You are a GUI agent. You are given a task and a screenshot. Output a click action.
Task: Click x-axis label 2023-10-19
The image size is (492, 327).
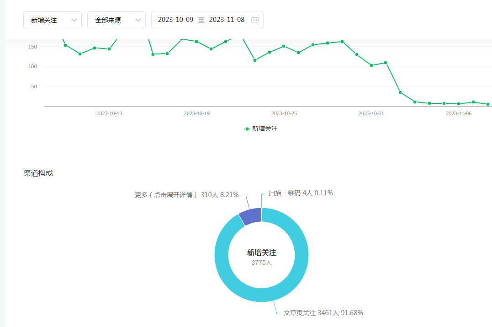click(x=197, y=114)
